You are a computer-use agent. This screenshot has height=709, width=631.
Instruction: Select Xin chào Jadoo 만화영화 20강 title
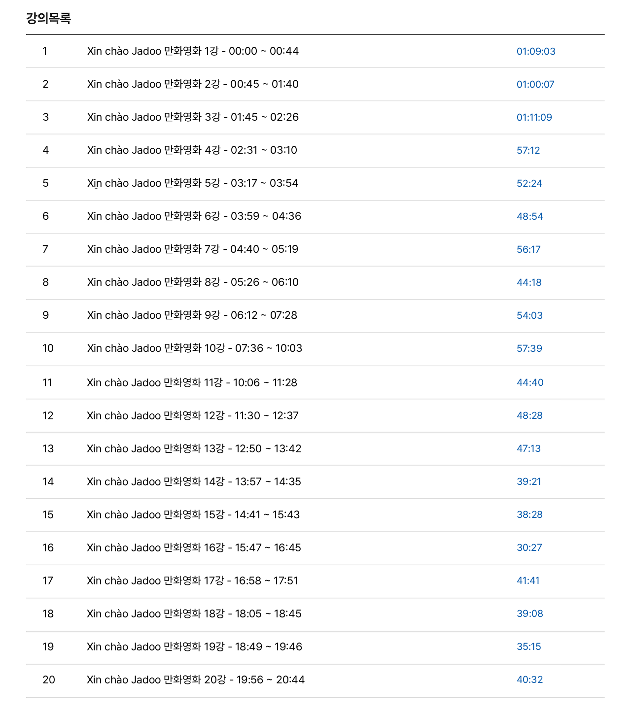[x=195, y=680]
